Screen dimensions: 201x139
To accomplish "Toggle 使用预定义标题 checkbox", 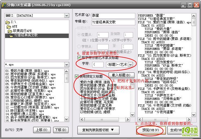I will tap(77, 76).
